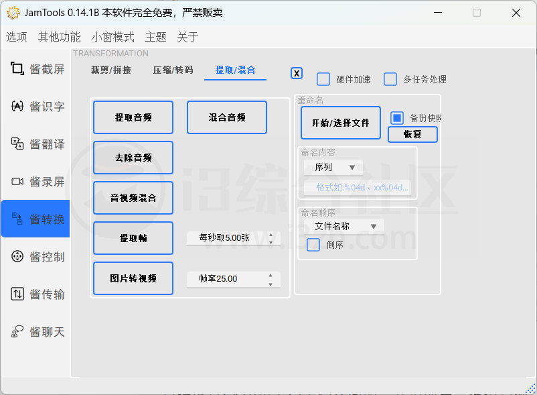
Task: Click the blue X close panel button
Action: (297, 73)
